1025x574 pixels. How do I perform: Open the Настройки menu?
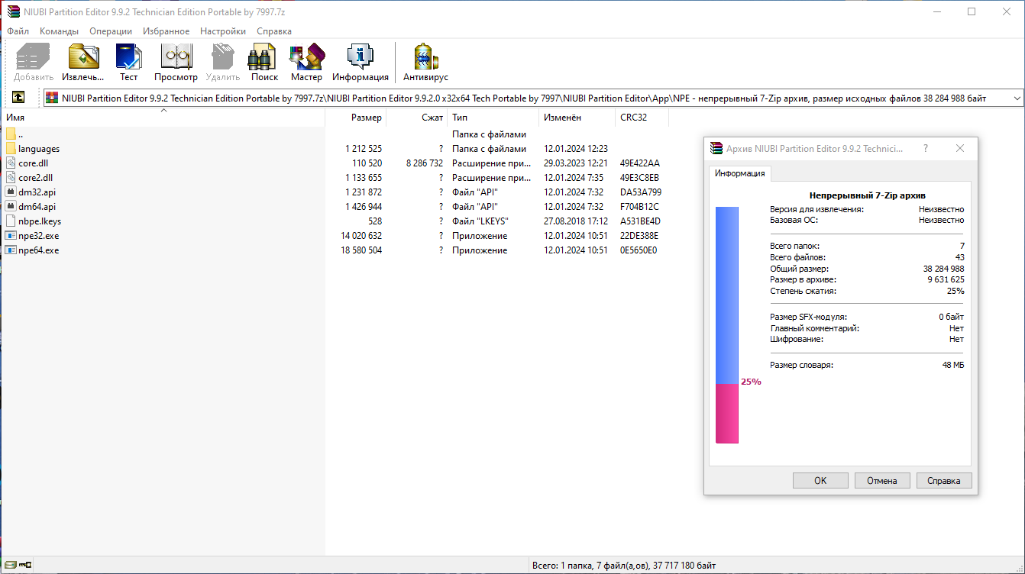click(223, 31)
